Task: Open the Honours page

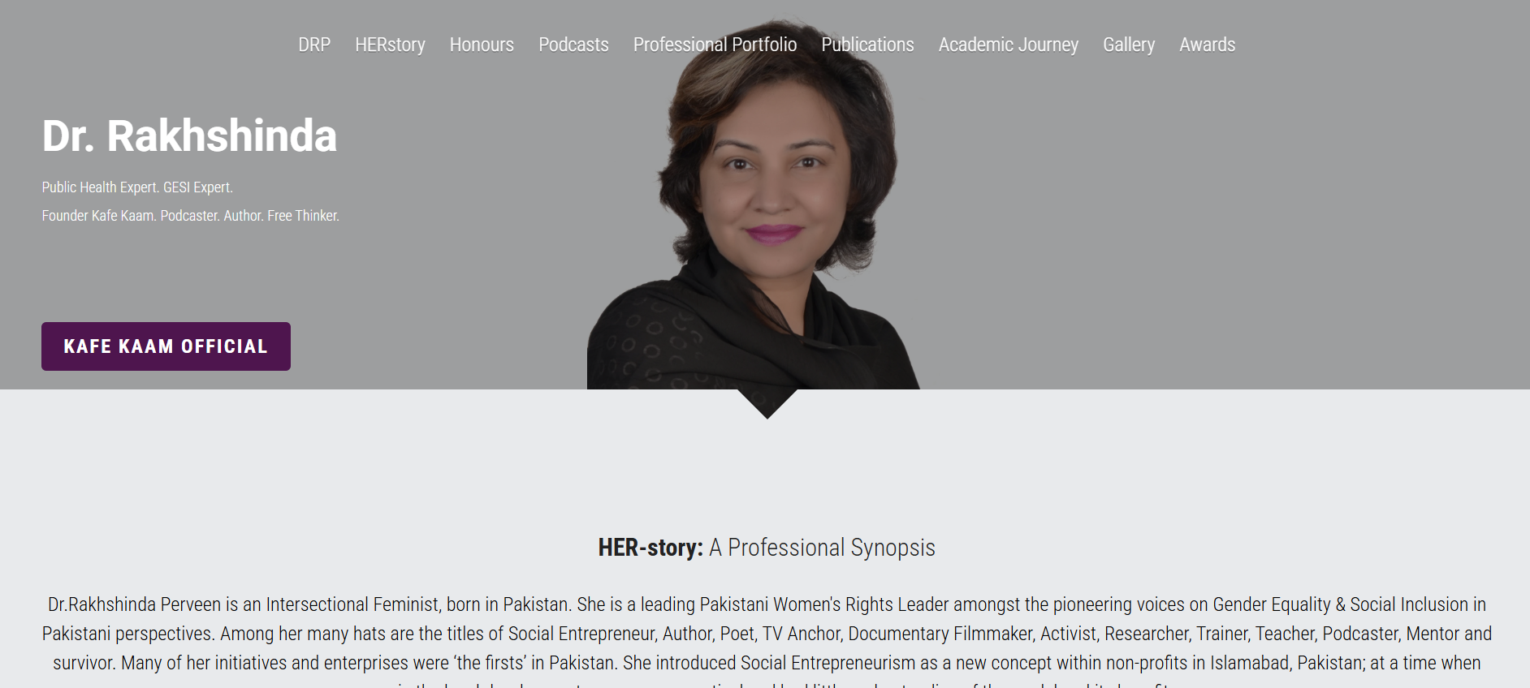Action: click(x=482, y=45)
